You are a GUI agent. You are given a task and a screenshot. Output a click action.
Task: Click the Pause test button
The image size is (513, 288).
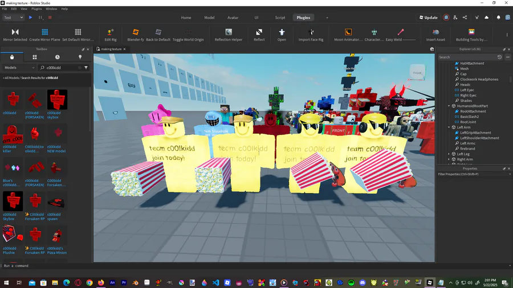40,18
